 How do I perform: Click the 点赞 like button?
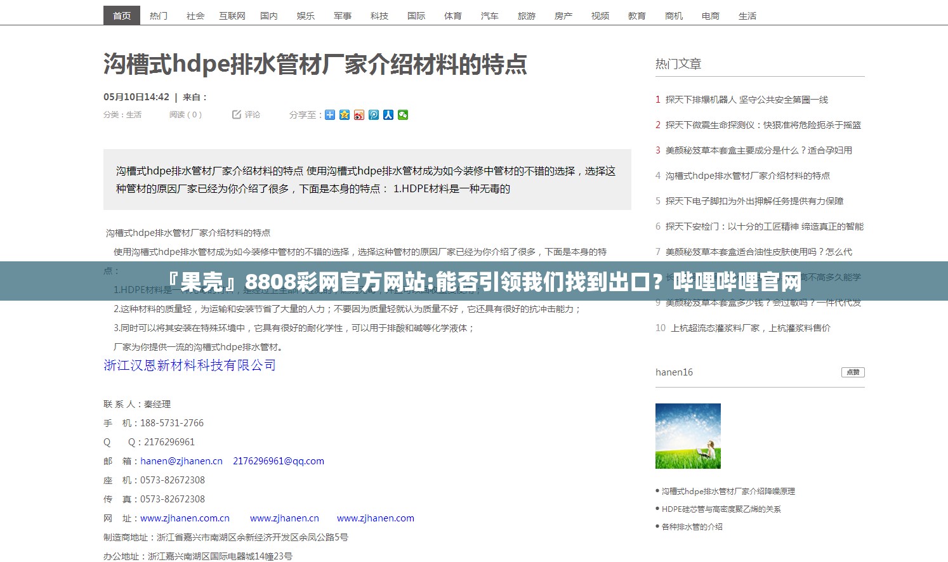[x=853, y=372]
